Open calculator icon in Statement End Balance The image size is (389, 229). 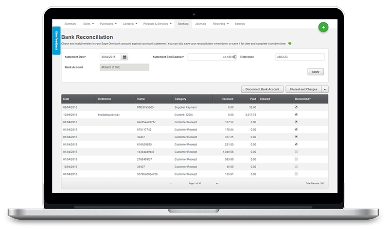[x=234, y=57]
